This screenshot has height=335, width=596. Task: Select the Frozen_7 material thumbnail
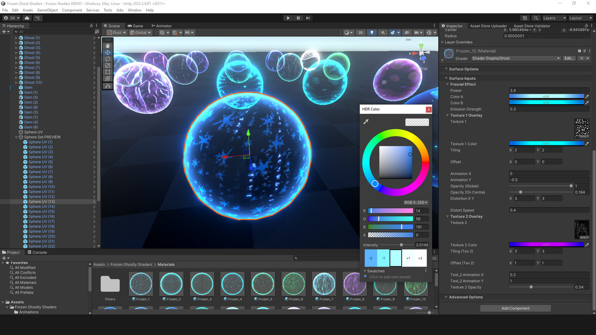[x=326, y=284]
